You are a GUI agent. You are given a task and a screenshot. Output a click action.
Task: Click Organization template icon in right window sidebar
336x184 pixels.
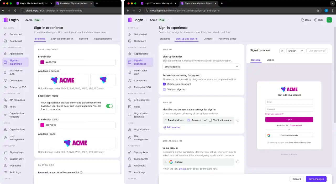click(130, 115)
